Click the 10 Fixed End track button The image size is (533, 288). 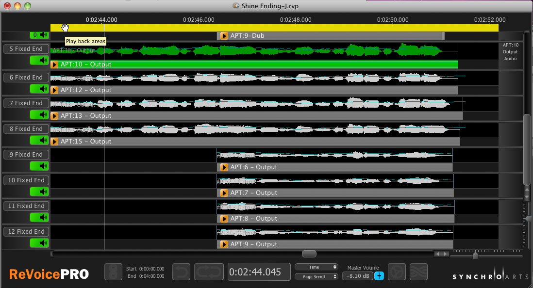pyautogui.click(x=26, y=180)
